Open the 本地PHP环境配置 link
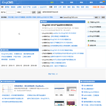This screenshot has height=106, width=106. (x=20, y=17)
